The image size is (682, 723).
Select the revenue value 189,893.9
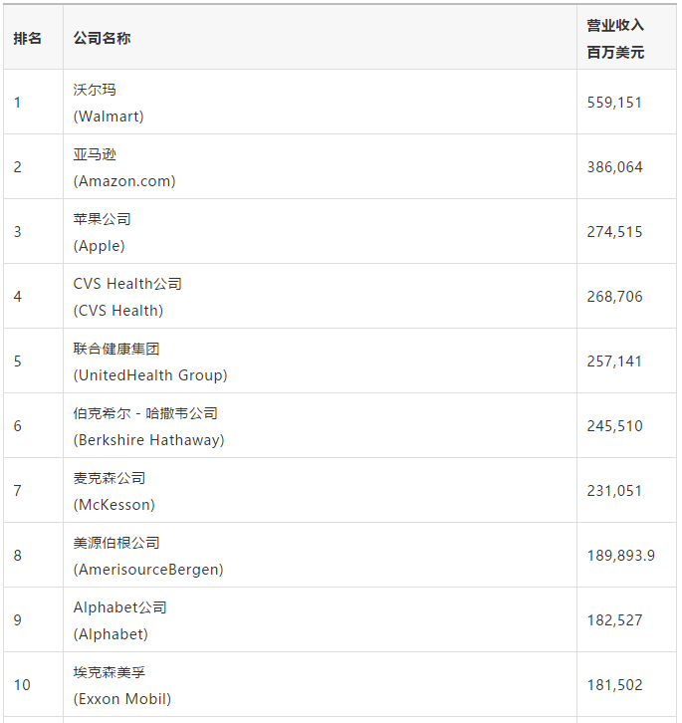click(x=621, y=556)
